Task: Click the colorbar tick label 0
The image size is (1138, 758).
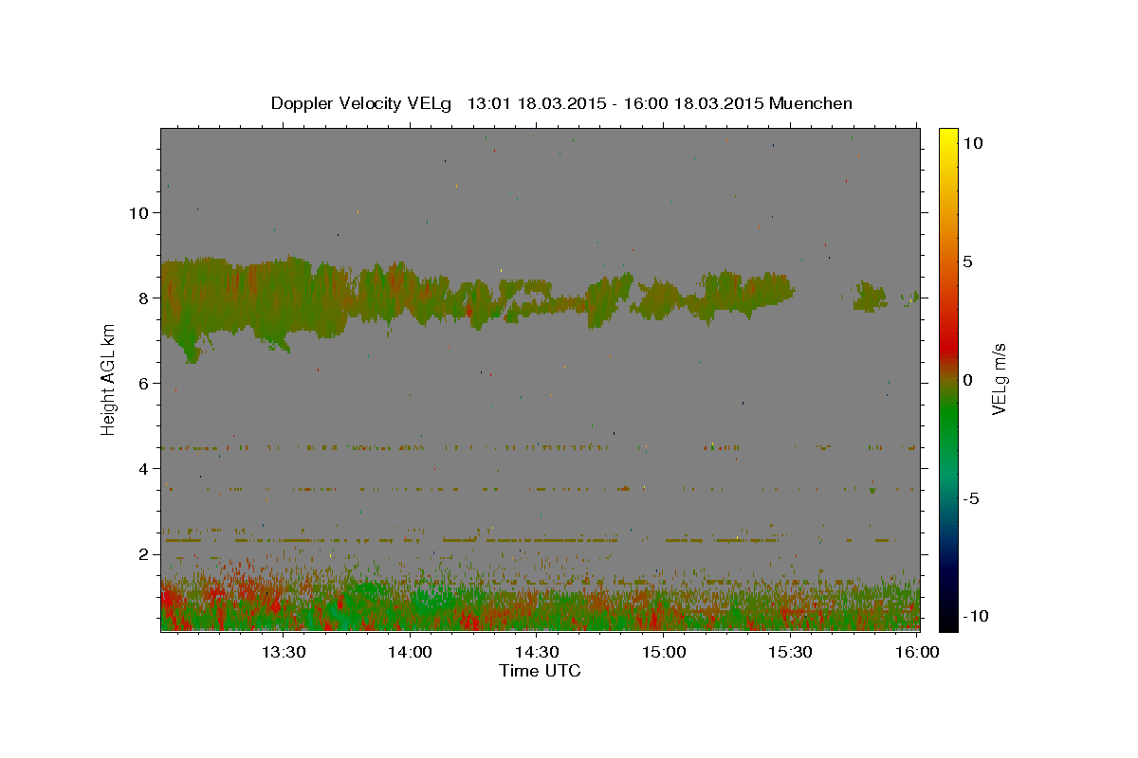Action: point(967,380)
